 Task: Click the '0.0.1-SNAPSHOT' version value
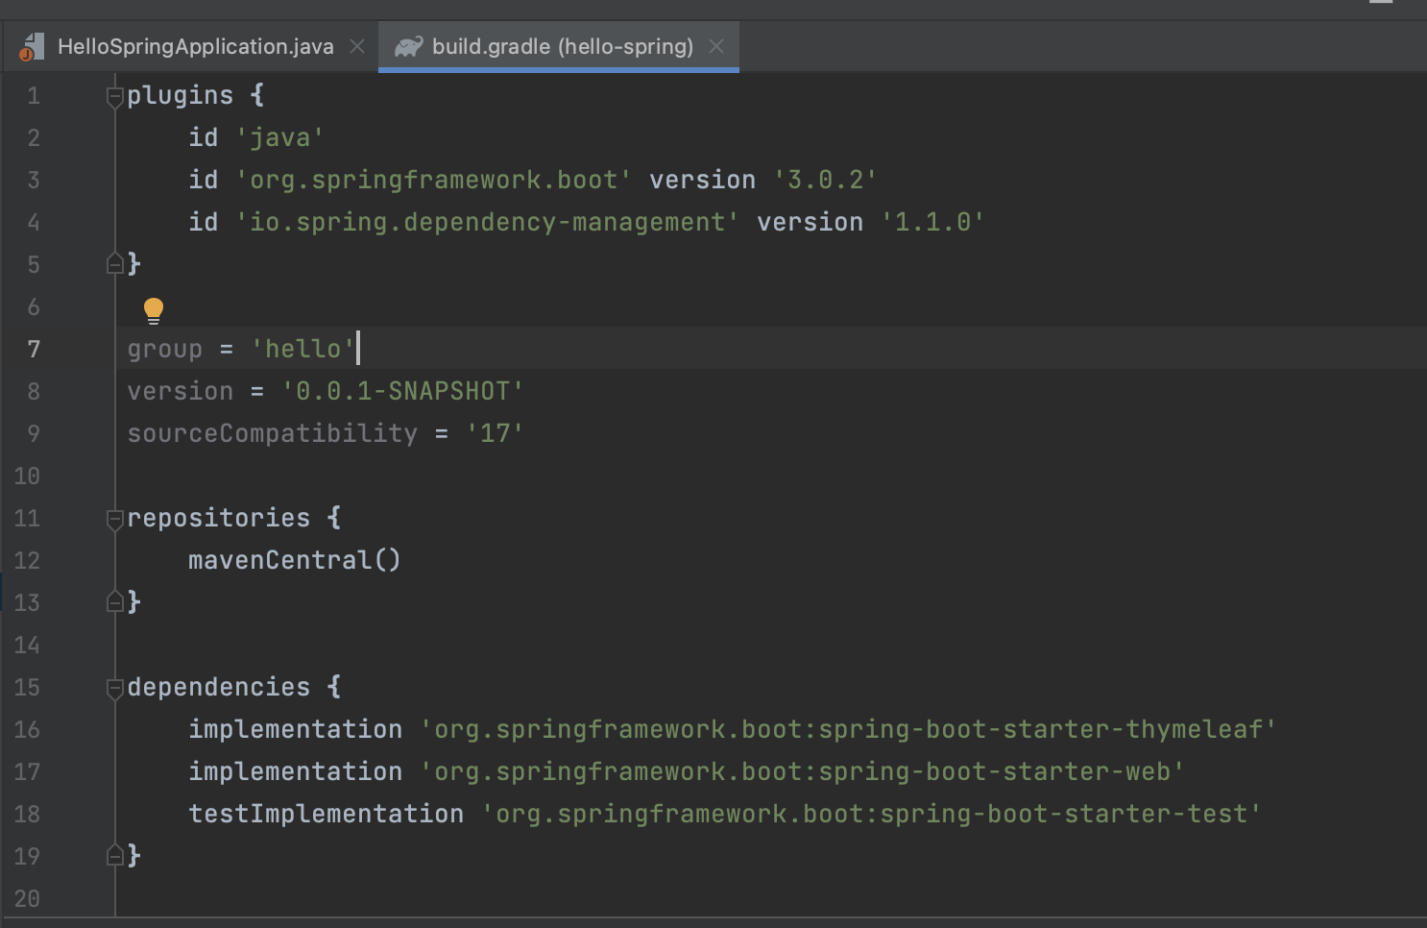coord(402,391)
